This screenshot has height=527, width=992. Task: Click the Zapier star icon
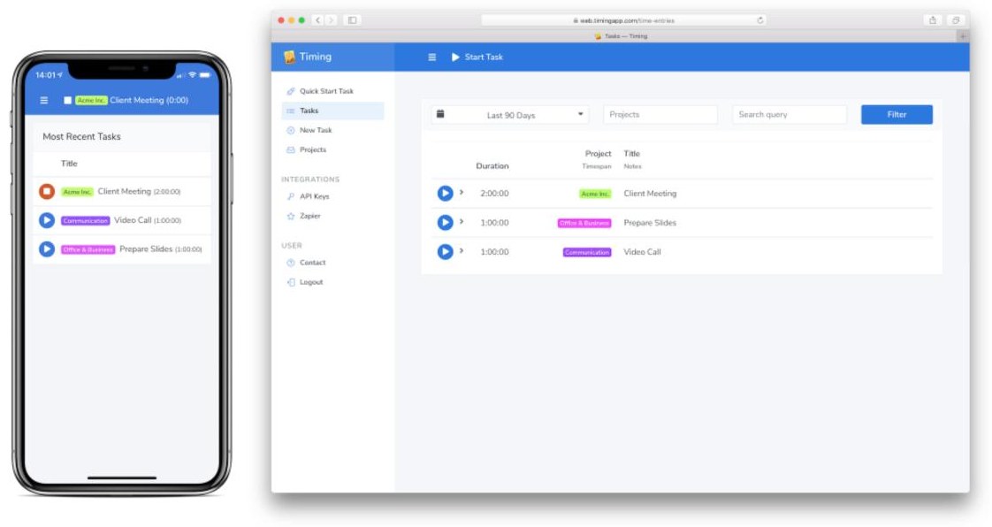click(x=291, y=217)
